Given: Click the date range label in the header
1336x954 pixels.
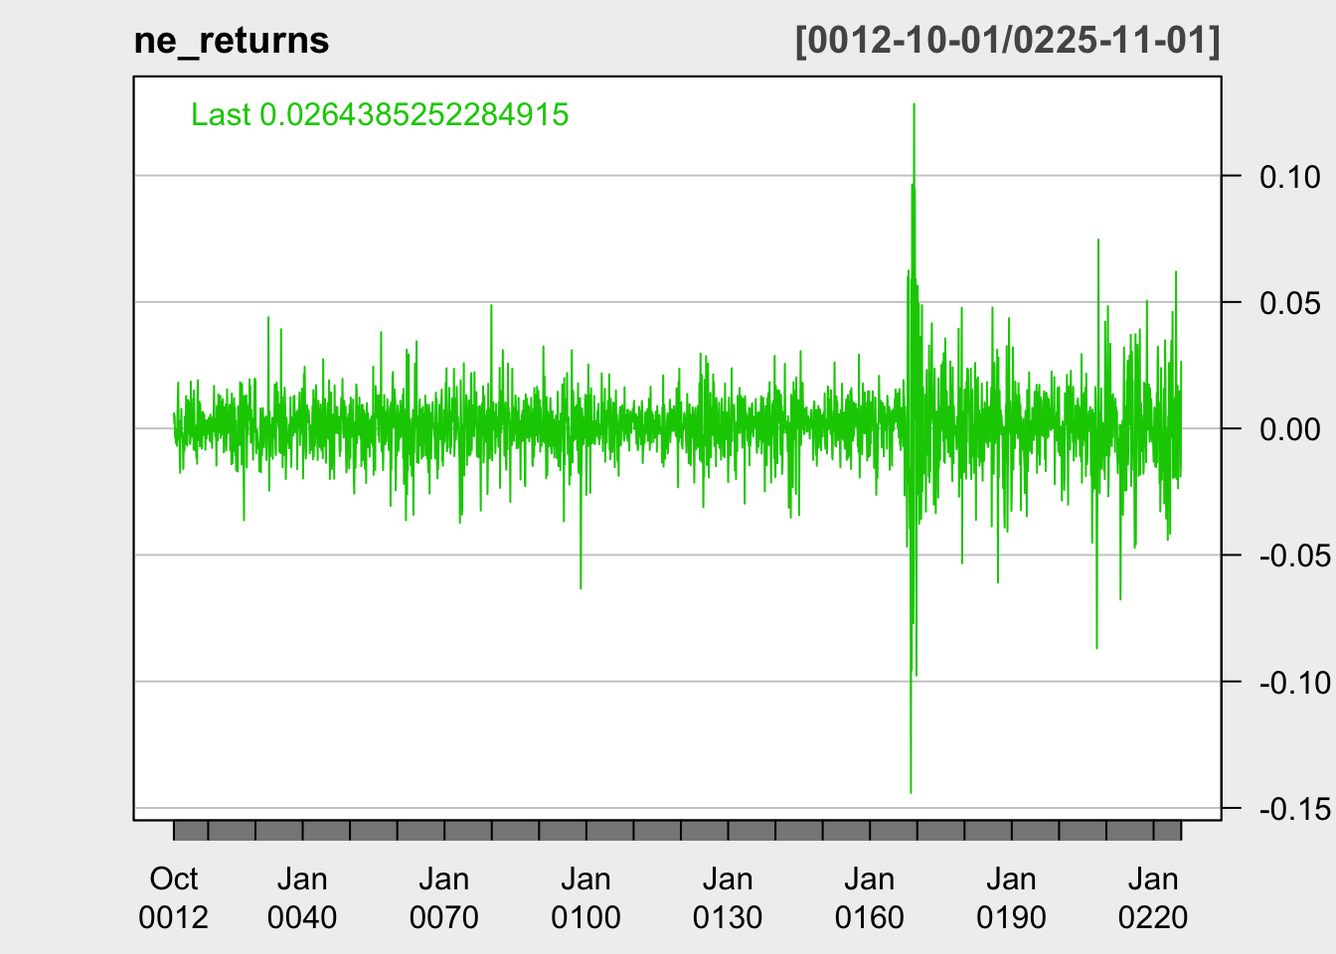Looking at the screenshot, I should coord(1007,41).
